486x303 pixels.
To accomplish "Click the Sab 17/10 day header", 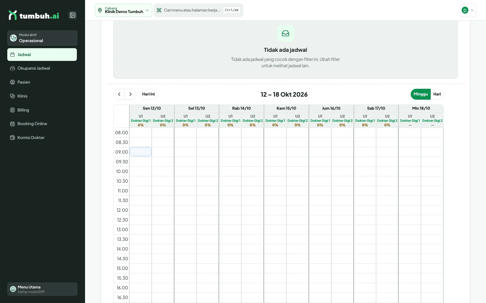I will tap(376, 108).
